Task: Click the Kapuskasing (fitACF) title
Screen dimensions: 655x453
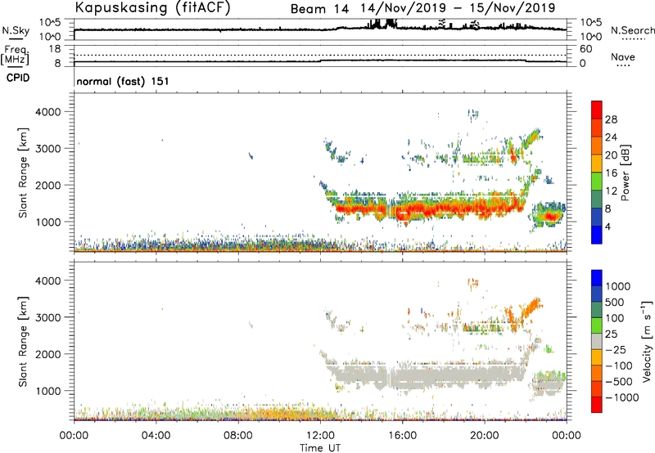Action: tap(152, 8)
